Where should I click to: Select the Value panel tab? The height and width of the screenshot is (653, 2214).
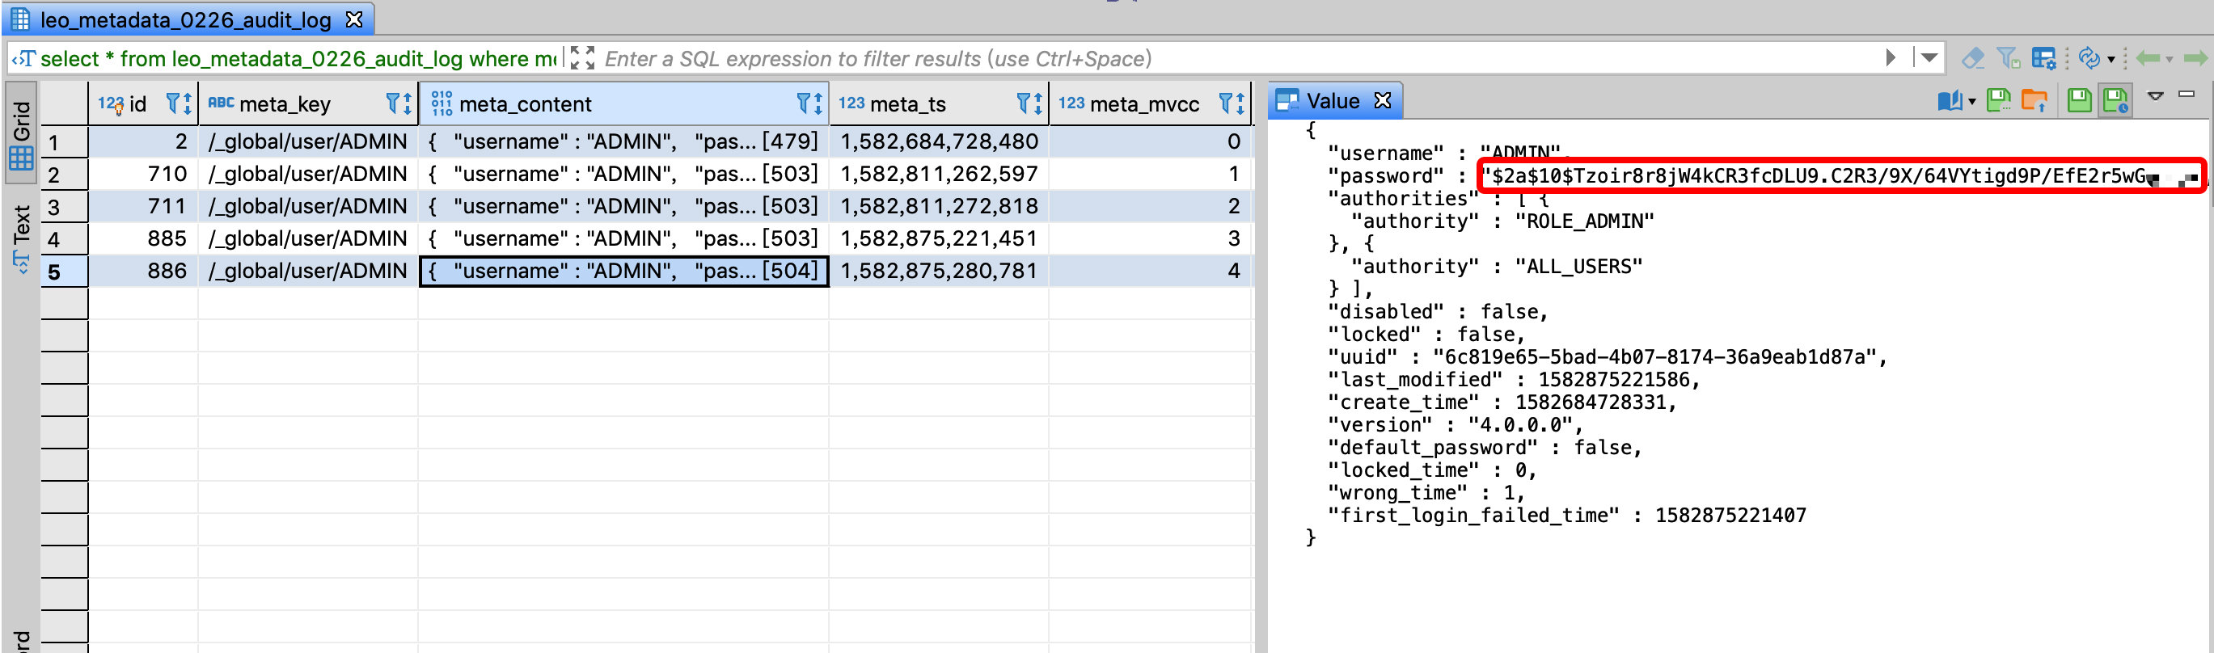(x=1332, y=101)
